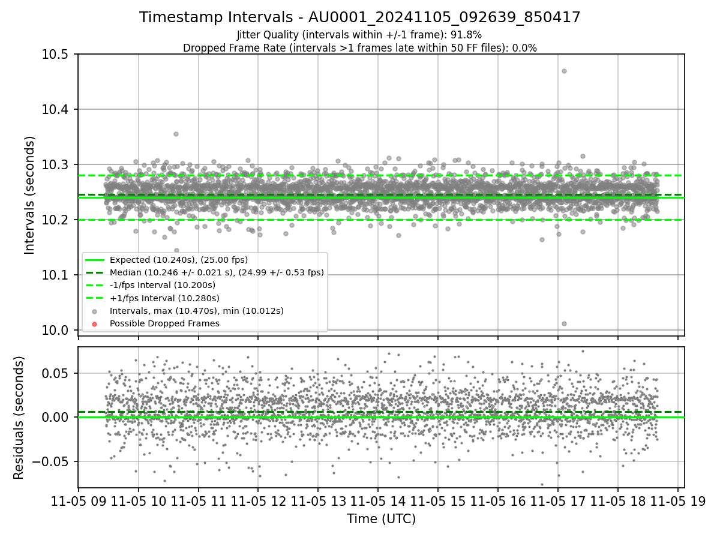This screenshot has height=540, width=720.
Task: Click the x-axis tick label "11-05 10"
Action: pos(139,502)
